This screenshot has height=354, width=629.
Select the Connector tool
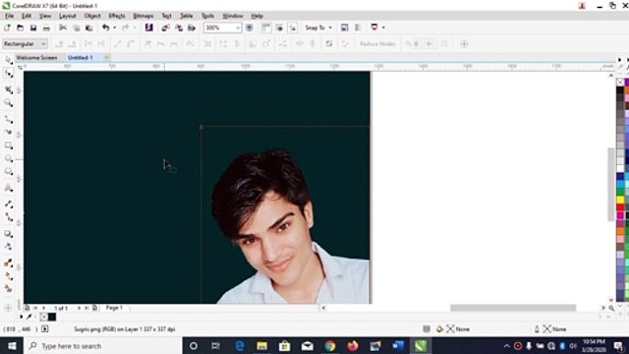[9, 217]
